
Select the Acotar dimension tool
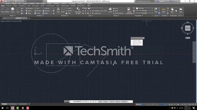point(63,10)
